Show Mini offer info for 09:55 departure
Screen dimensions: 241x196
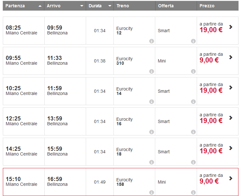(193, 71)
